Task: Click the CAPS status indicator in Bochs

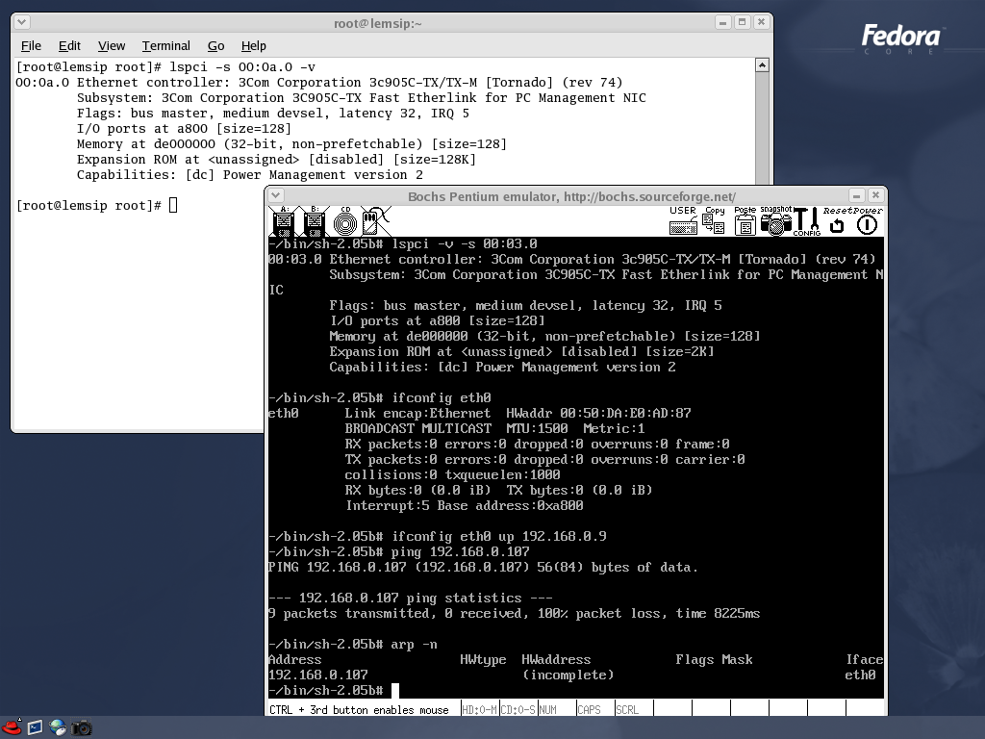Action: (595, 709)
